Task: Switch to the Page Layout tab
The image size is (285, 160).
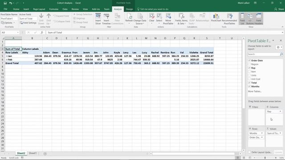Action: point(39,9)
